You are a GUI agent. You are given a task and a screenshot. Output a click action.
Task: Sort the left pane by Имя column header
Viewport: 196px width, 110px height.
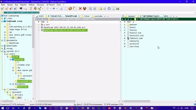click(x=43, y=22)
